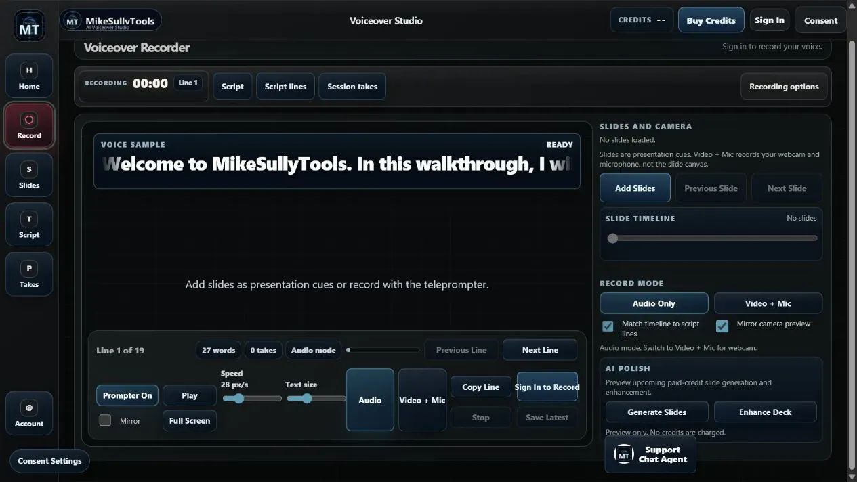Switch to the Script tab
This screenshot has height=482, width=857.
[x=232, y=87]
